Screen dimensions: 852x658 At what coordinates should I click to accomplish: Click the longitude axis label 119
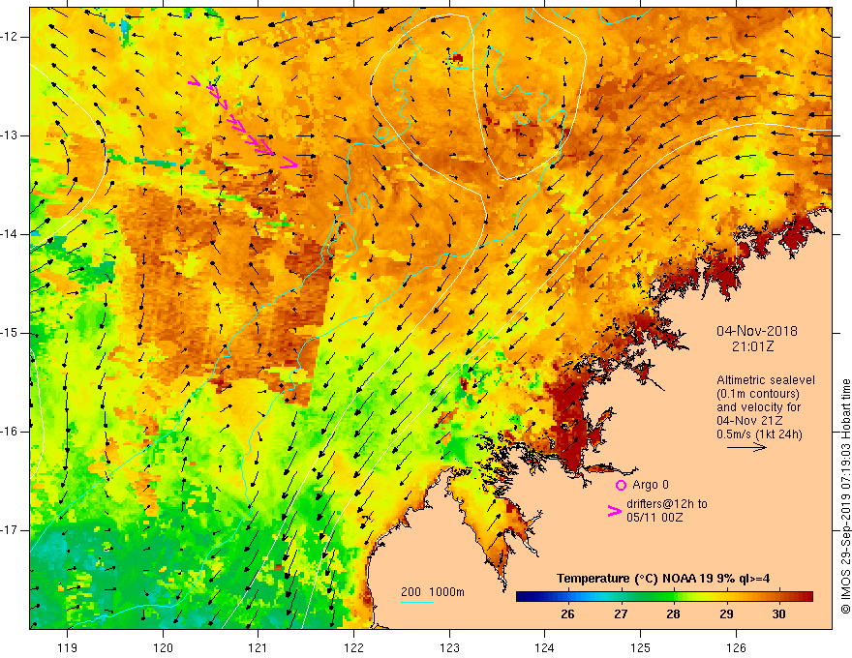(68, 647)
